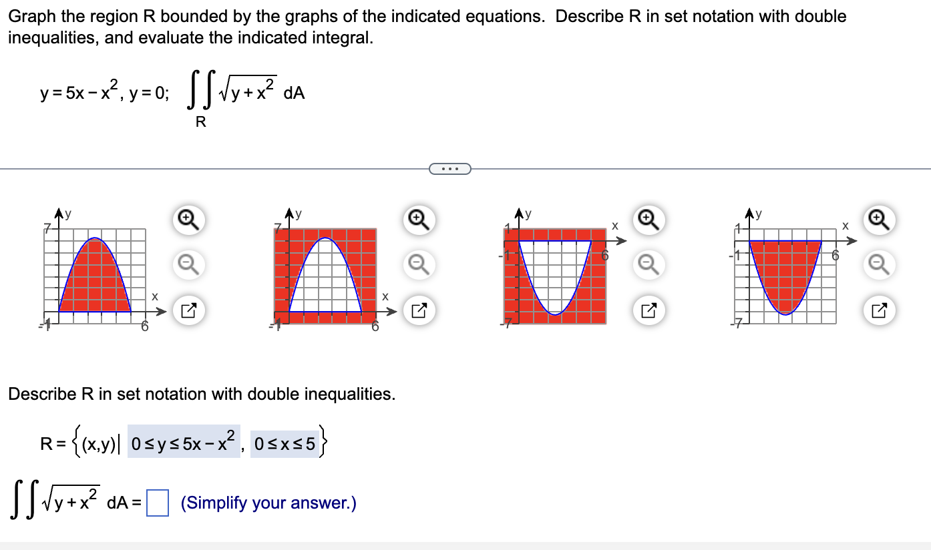Zoom out on the third graph choice
Viewport: 931px width, 550px height.
pos(648,264)
